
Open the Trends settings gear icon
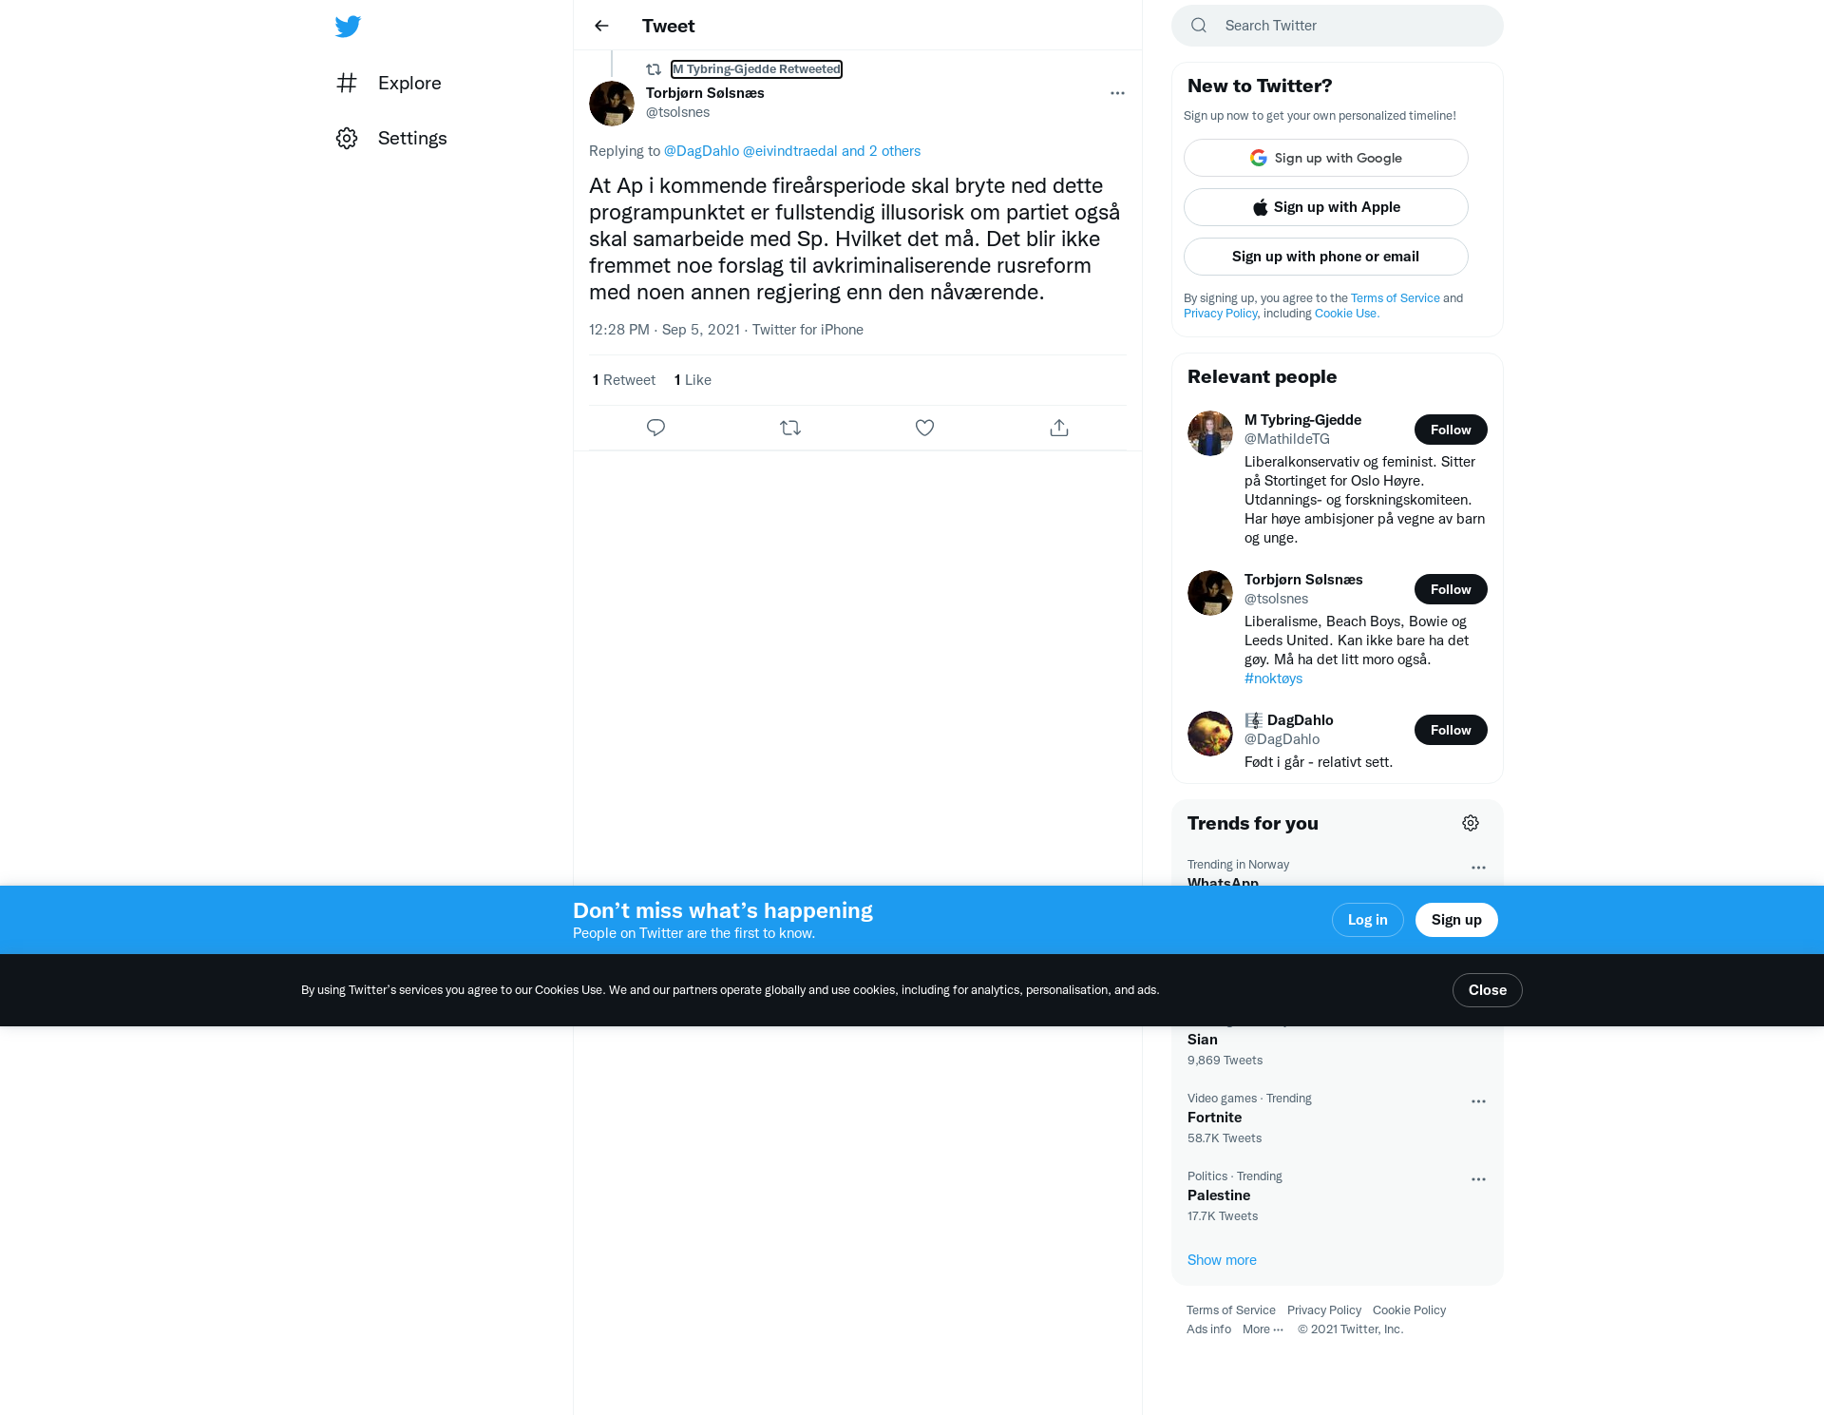tap(1471, 823)
